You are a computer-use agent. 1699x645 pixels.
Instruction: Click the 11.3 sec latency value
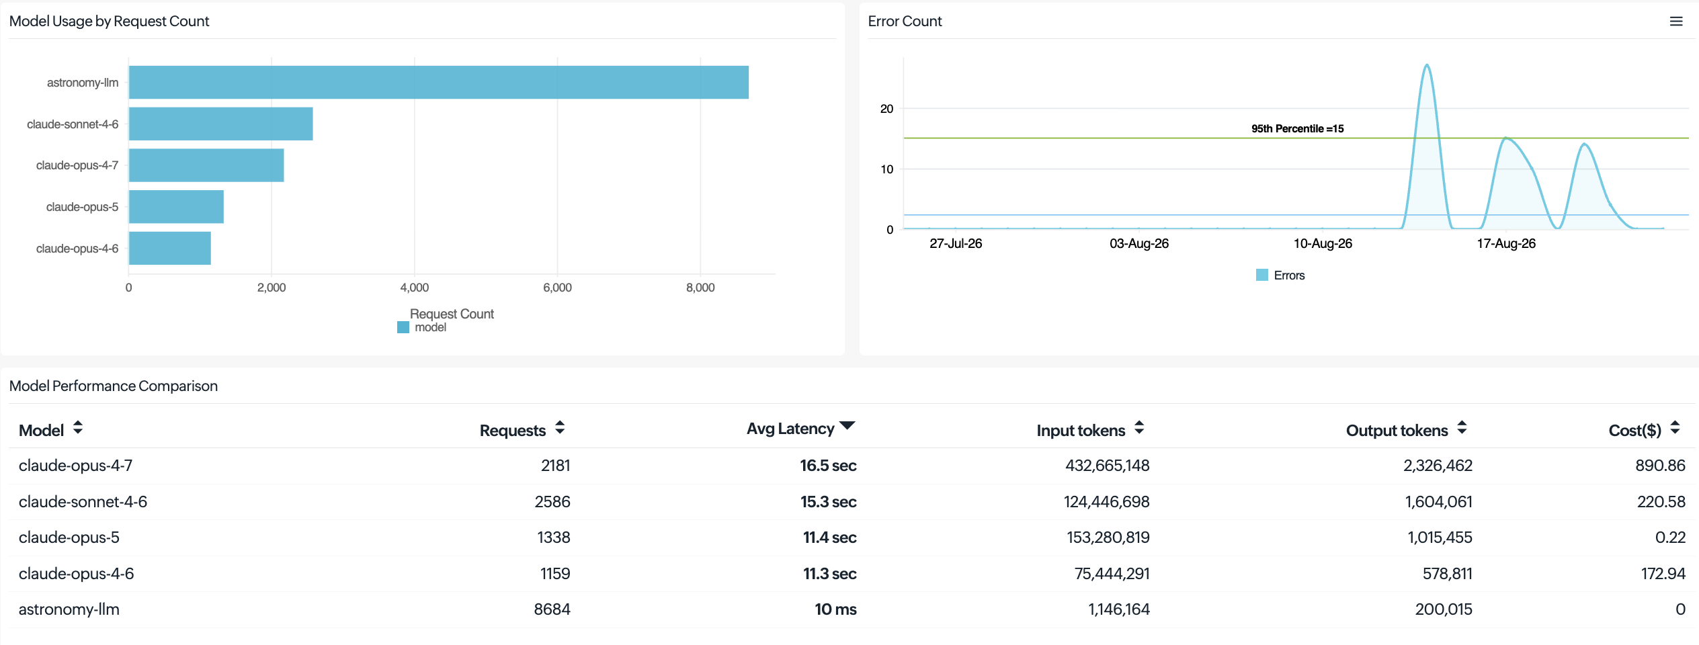[829, 574]
